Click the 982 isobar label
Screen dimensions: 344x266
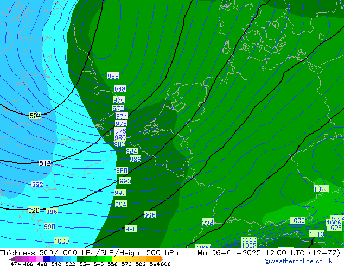point(119,144)
